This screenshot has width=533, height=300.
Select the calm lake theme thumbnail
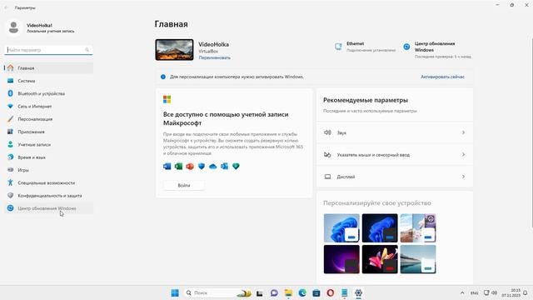pyautogui.click(x=418, y=259)
